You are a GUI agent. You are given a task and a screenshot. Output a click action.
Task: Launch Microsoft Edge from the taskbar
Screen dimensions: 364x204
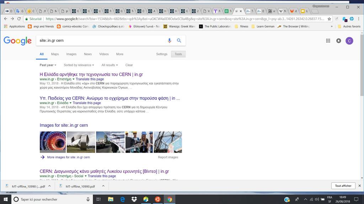pyautogui.click(x=122, y=199)
